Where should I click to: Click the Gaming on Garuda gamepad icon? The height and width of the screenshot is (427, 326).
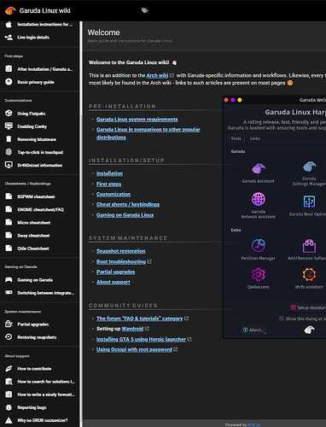pyautogui.click(x=9, y=280)
